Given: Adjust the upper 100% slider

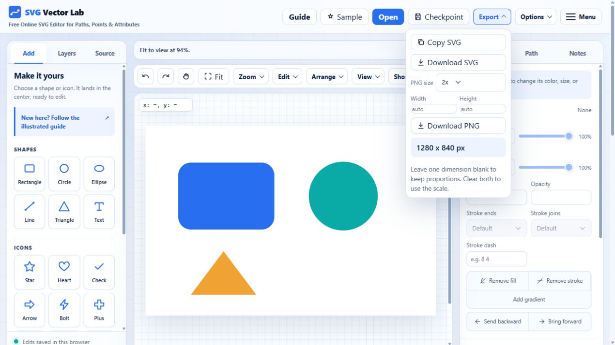Looking at the screenshot, I should point(546,136).
